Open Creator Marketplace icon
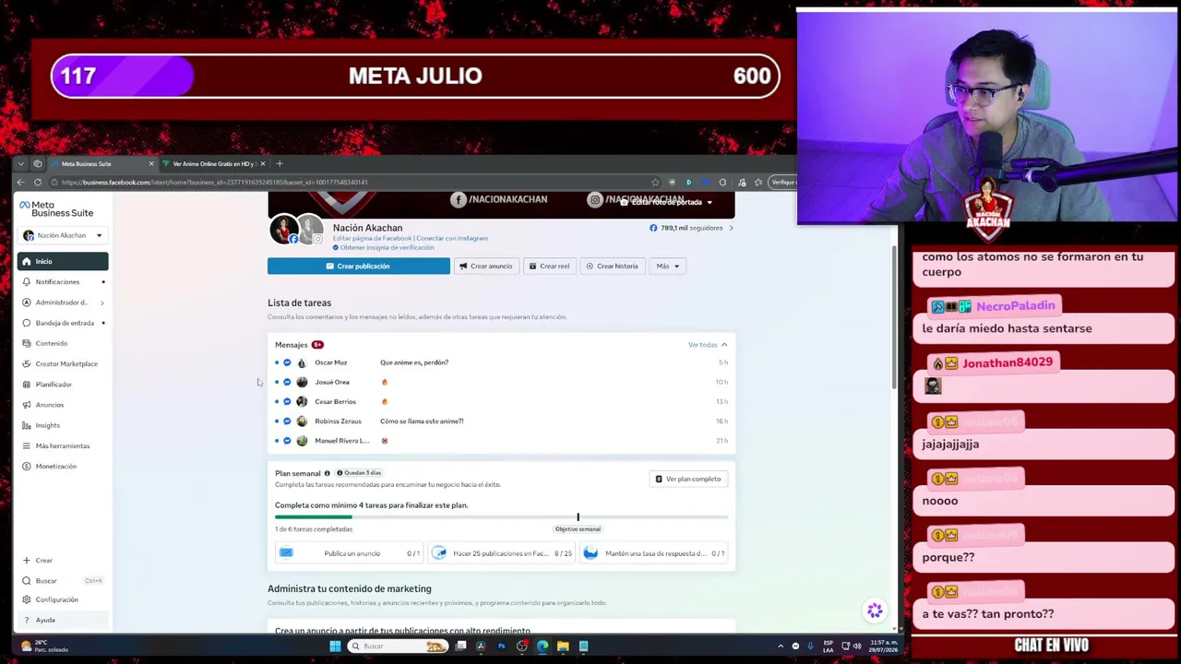 coord(27,363)
